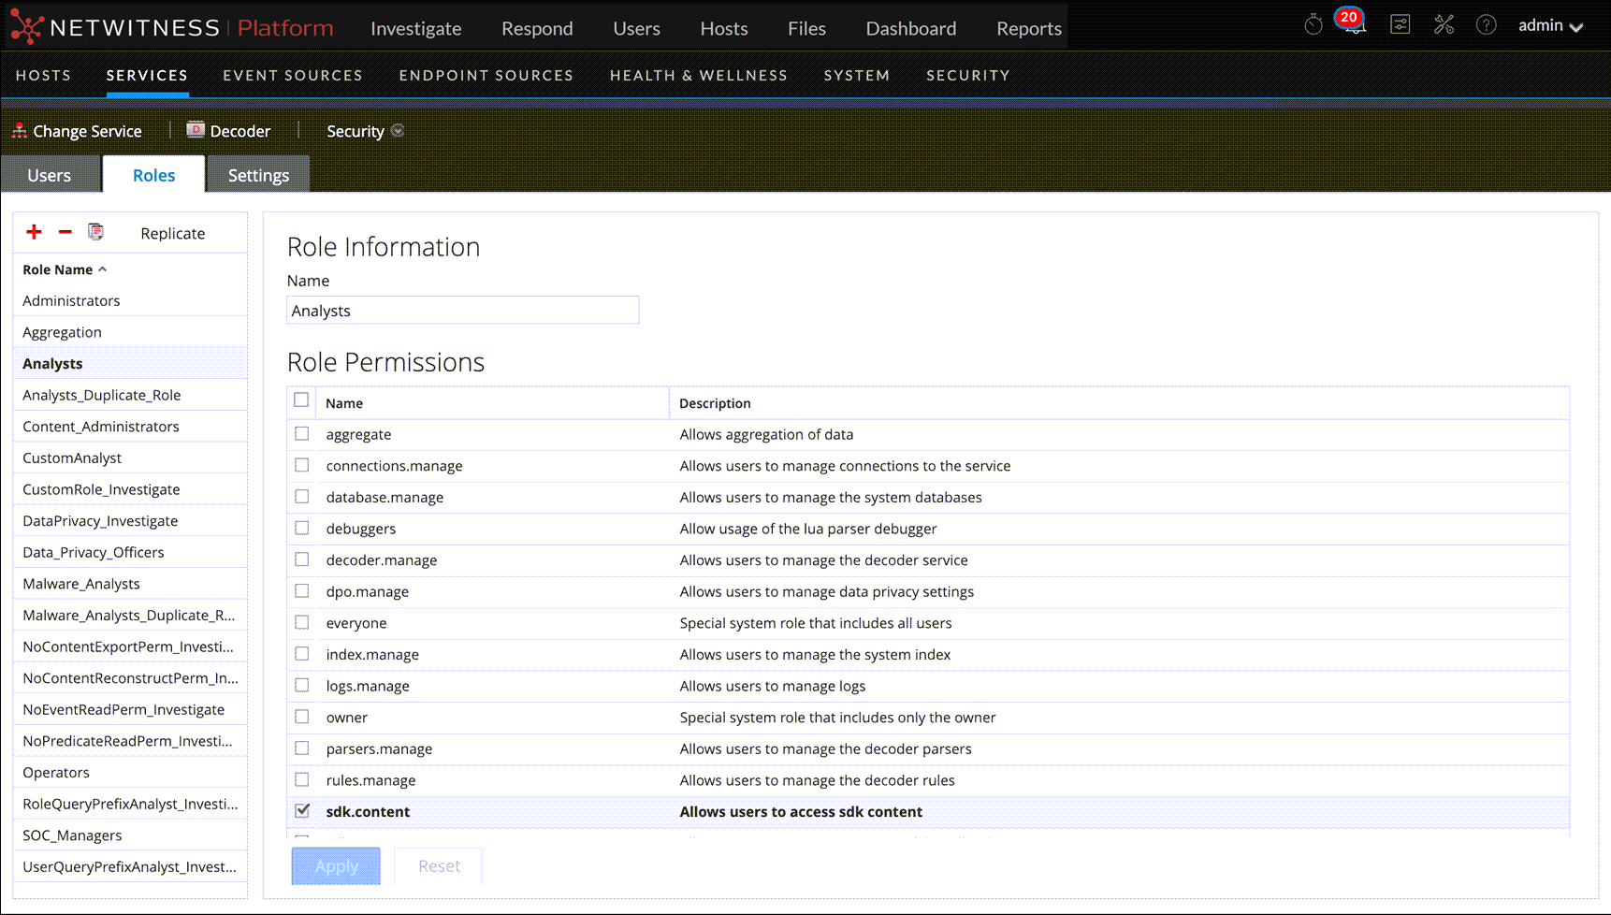Click the red minus delete role icon

point(65,232)
